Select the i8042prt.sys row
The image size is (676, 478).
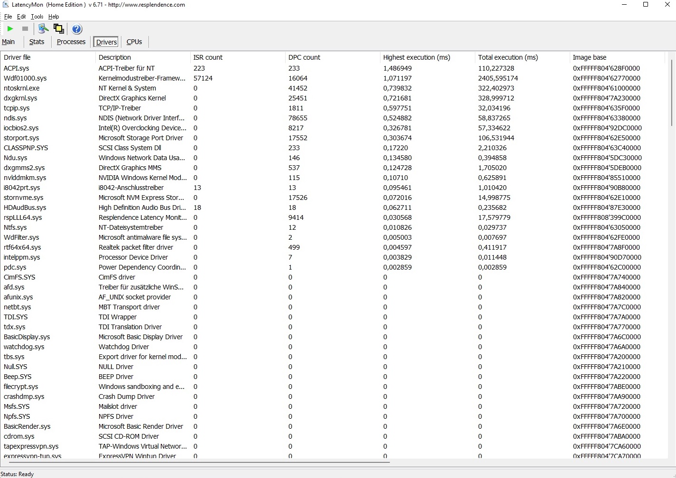(334, 188)
